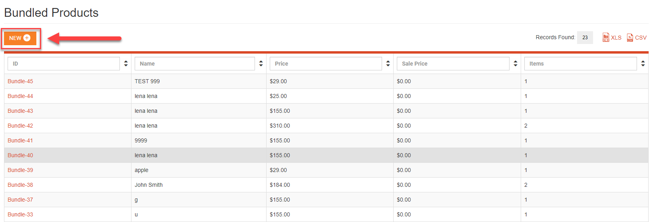Focus the Name filter field
The image size is (649, 222).
(x=195, y=64)
